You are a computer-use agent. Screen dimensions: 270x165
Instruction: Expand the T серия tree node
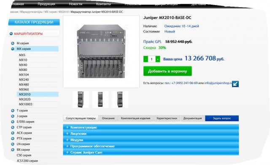[x=13, y=111]
